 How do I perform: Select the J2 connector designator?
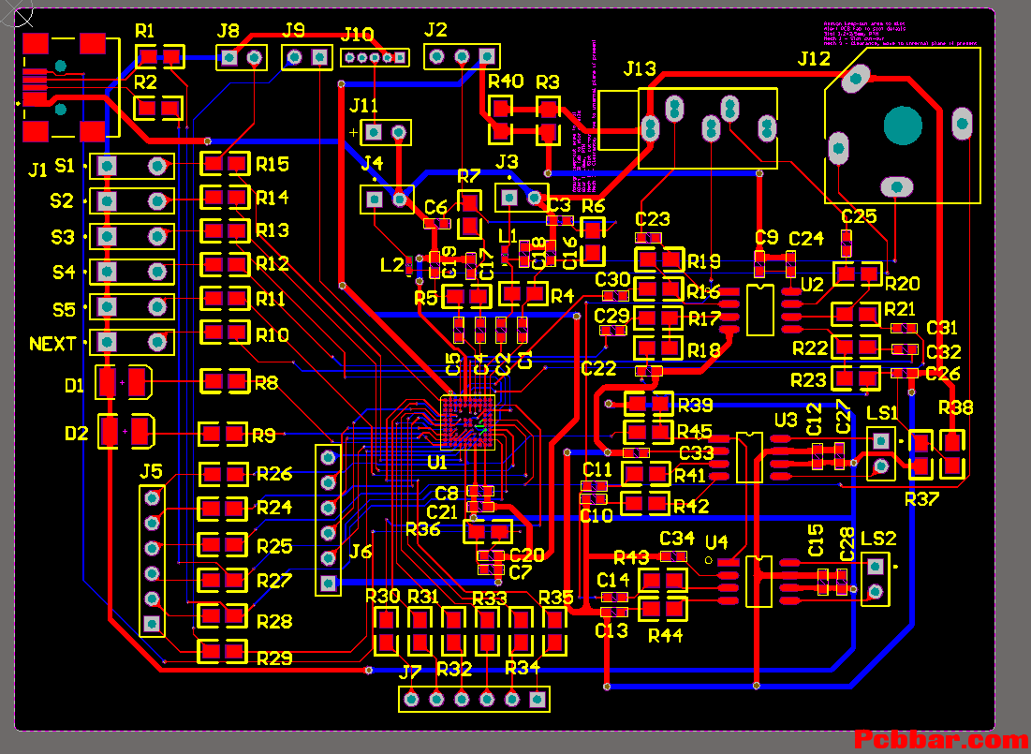coord(435,30)
